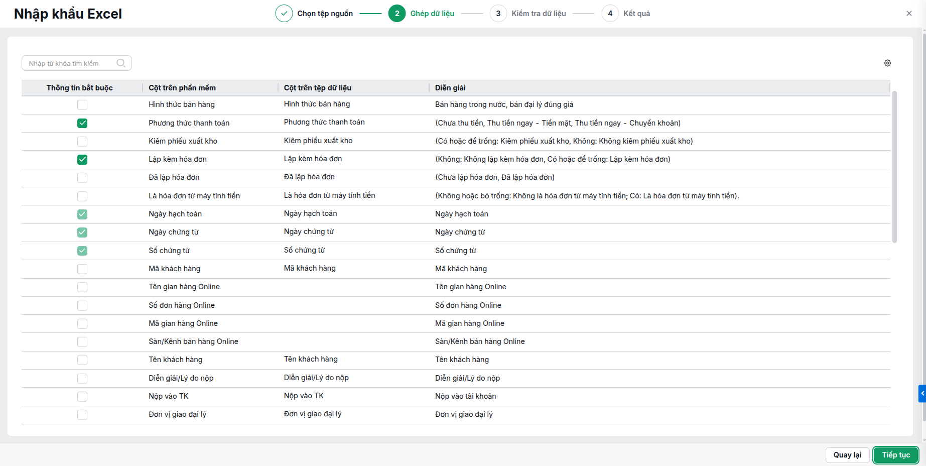
Task: Check the Đã lập hóa đơn checkbox
Action: tap(82, 178)
